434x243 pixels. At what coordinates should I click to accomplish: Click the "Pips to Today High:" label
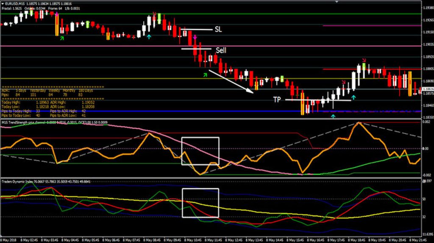pos(17,111)
